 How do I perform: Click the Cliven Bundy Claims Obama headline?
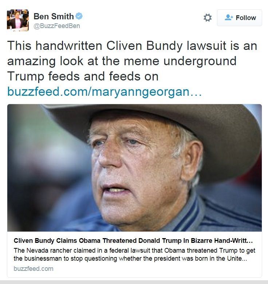[x=133, y=241]
